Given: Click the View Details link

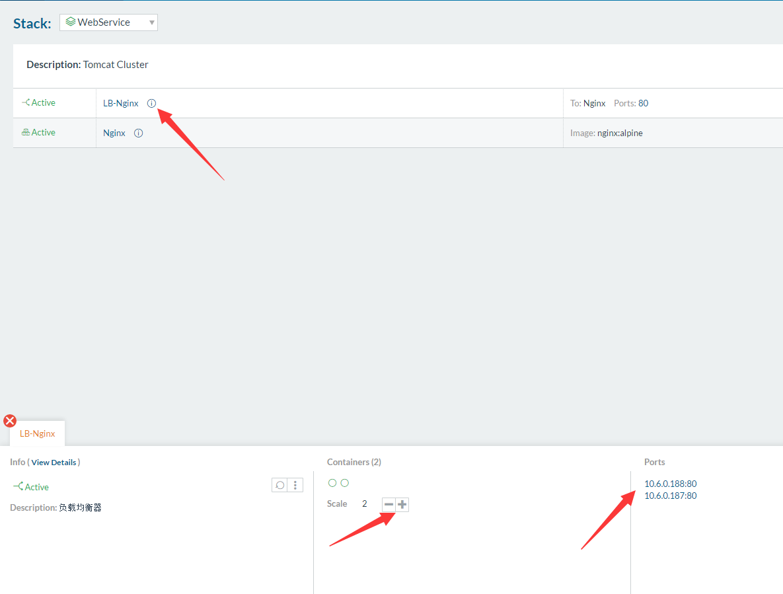Looking at the screenshot, I should tap(54, 463).
